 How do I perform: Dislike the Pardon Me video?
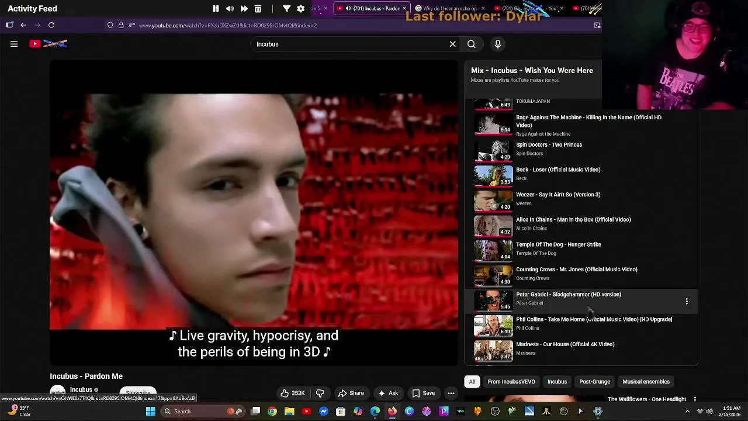coord(320,393)
